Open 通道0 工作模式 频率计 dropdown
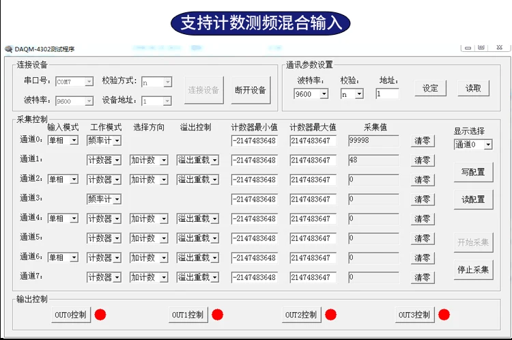Viewport: 512px width, 340px height. coord(104,141)
